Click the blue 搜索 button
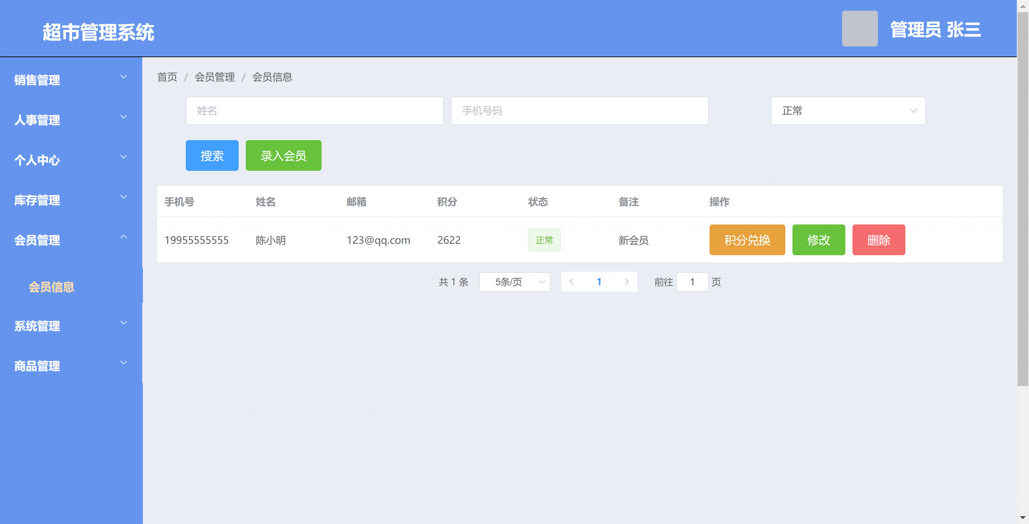The width and height of the screenshot is (1029, 524). tap(212, 155)
